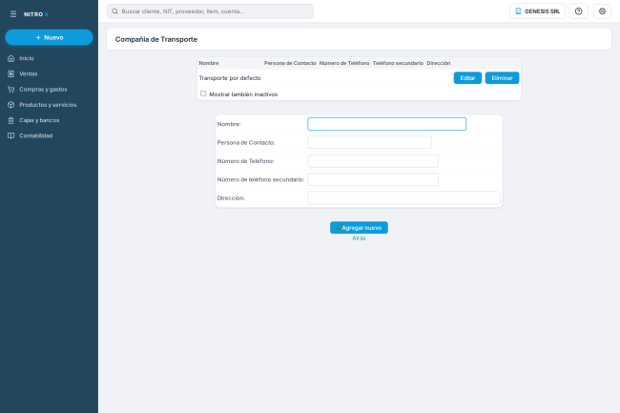Click Eliminar for Transporte por defecto
This screenshot has width=620, height=413.
[x=502, y=78]
